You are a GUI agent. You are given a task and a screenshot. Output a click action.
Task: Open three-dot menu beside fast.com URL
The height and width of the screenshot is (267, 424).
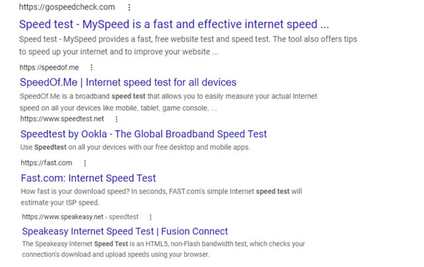tap(85, 163)
